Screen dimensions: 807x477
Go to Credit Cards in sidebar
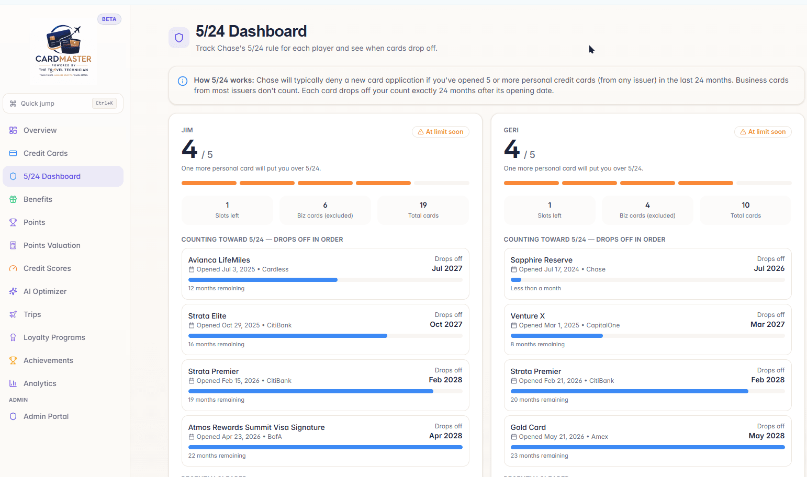pyautogui.click(x=63, y=153)
